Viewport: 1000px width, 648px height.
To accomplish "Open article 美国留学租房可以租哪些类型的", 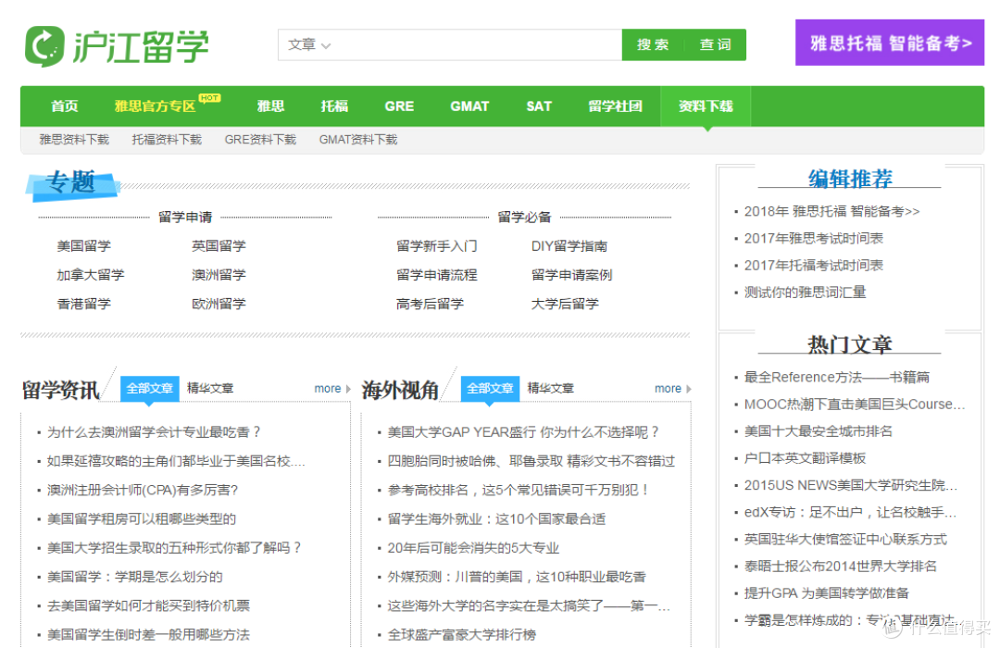I will tap(142, 519).
